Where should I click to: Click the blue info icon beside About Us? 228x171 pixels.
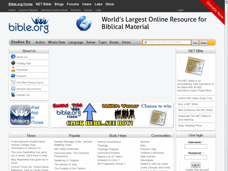pos(13,56)
